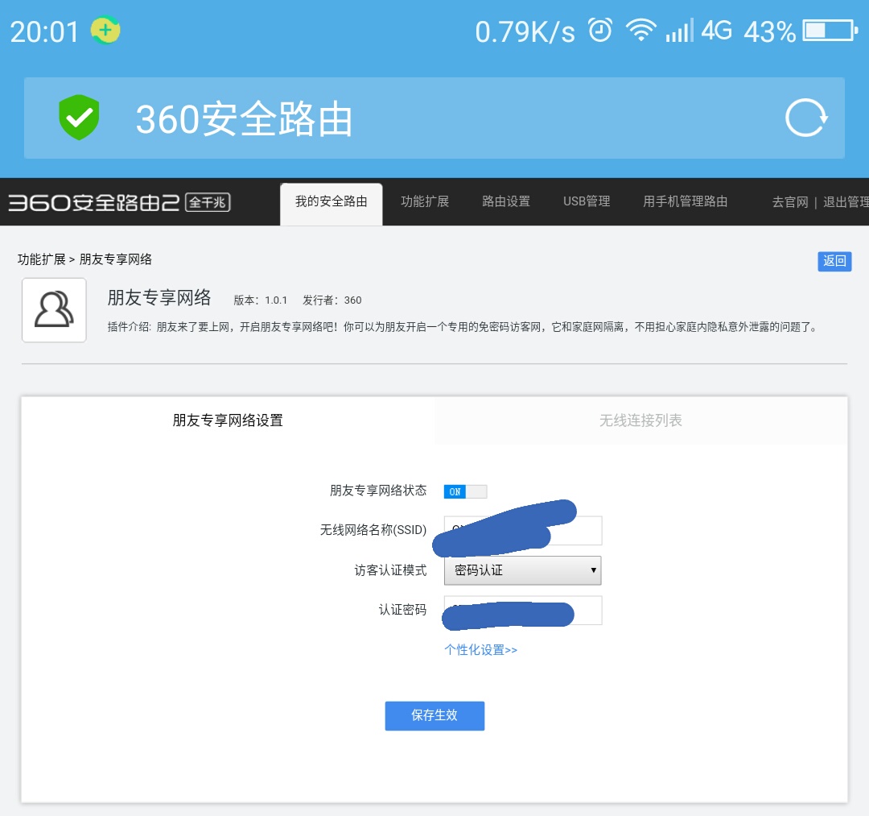Tap the green notification icon in status bar

(105, 31)
